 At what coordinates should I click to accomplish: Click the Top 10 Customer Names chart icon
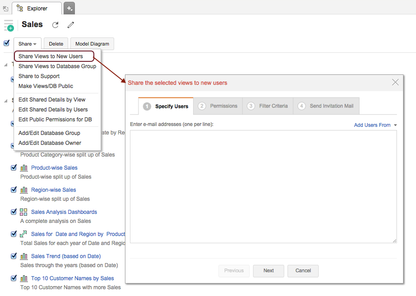[24, 278]
